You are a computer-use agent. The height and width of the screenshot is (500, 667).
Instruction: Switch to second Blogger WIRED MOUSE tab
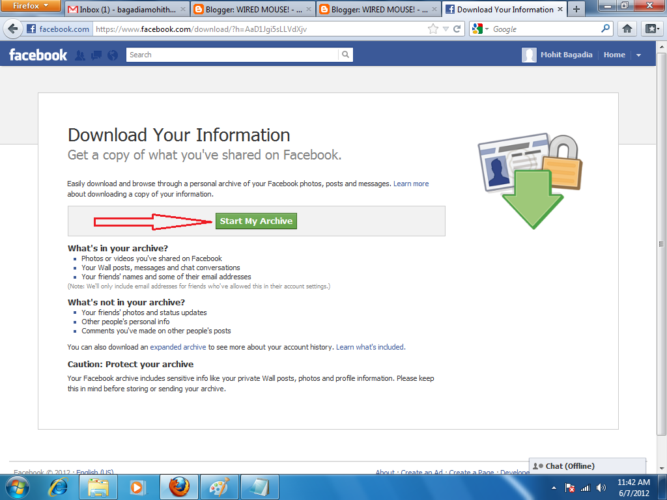[x=378, y=9]
